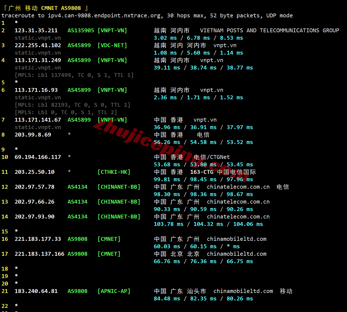Click the ipv4.can-9808.endpoint.nxtrace.org hostname
This screenshot has width=347, height=312.
104,15
